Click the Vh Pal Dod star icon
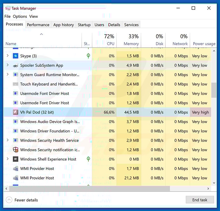Viewport: 220px width, 211px height. [15, 112]
